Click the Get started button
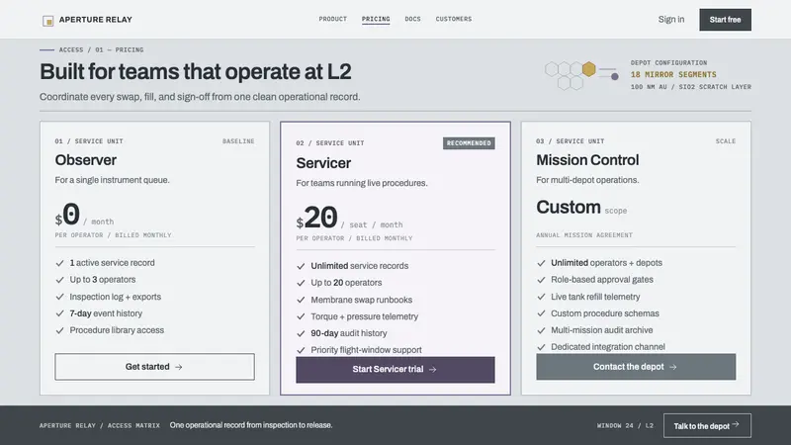 click(x=155, y=367)
